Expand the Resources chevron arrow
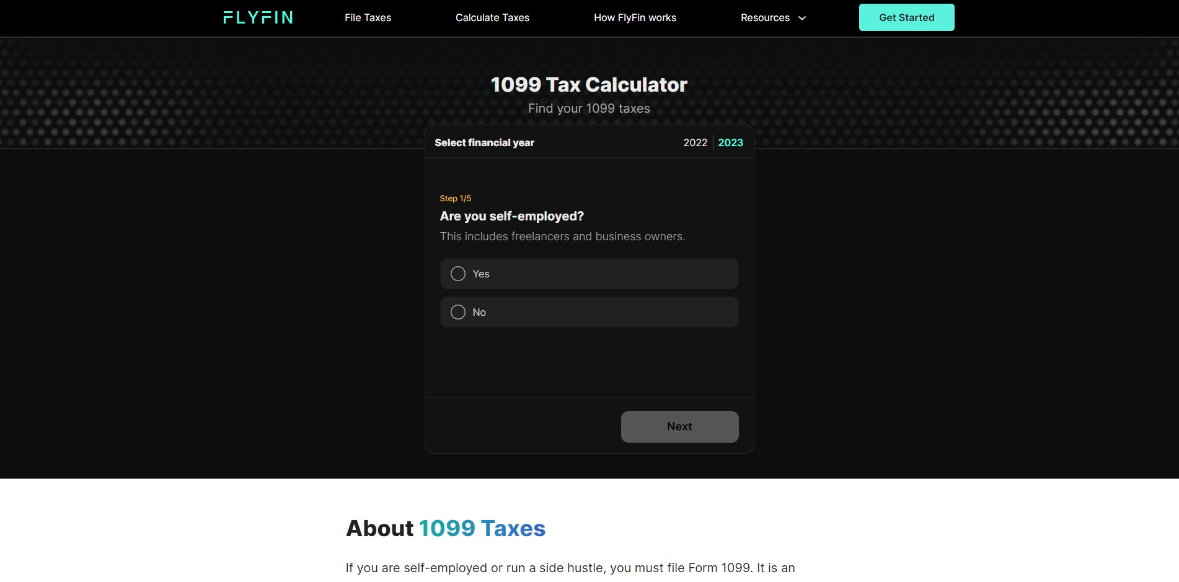This screenshot has width=1179, height=582. [801, 18]
